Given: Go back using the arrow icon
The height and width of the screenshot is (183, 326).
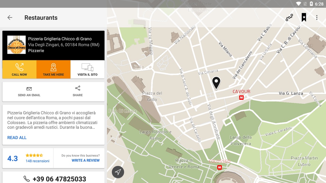Looking at the screenshot, I should [x=10, y=18].
